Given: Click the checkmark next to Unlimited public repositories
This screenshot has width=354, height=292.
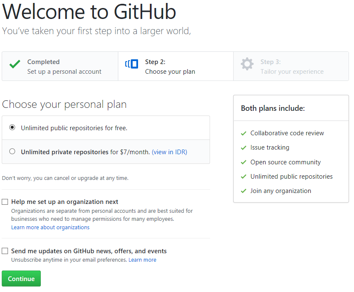Looking at the screenshot, I should click(244, 176).
